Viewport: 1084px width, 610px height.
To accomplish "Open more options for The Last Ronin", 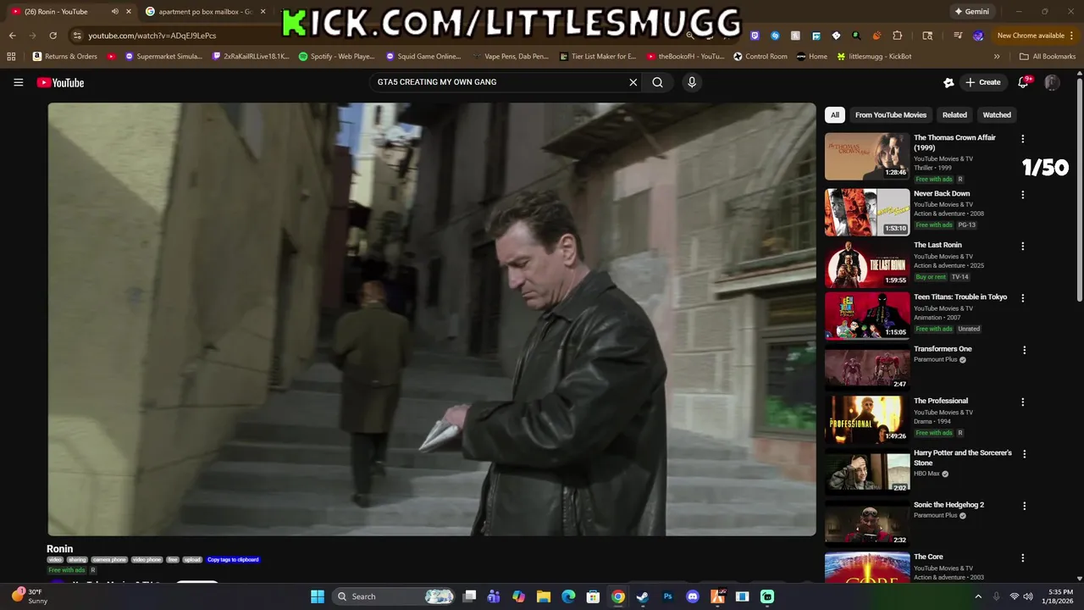I will (1023, 247).
